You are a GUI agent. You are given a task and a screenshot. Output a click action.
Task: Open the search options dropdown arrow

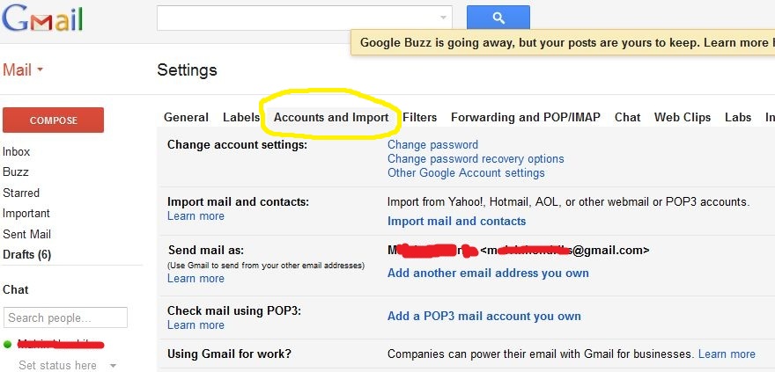[443, 18]
